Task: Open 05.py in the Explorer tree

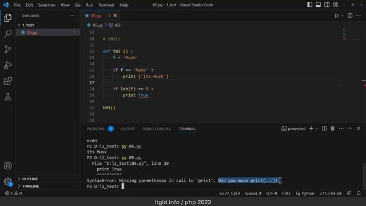Action: (x=48, y=33)
